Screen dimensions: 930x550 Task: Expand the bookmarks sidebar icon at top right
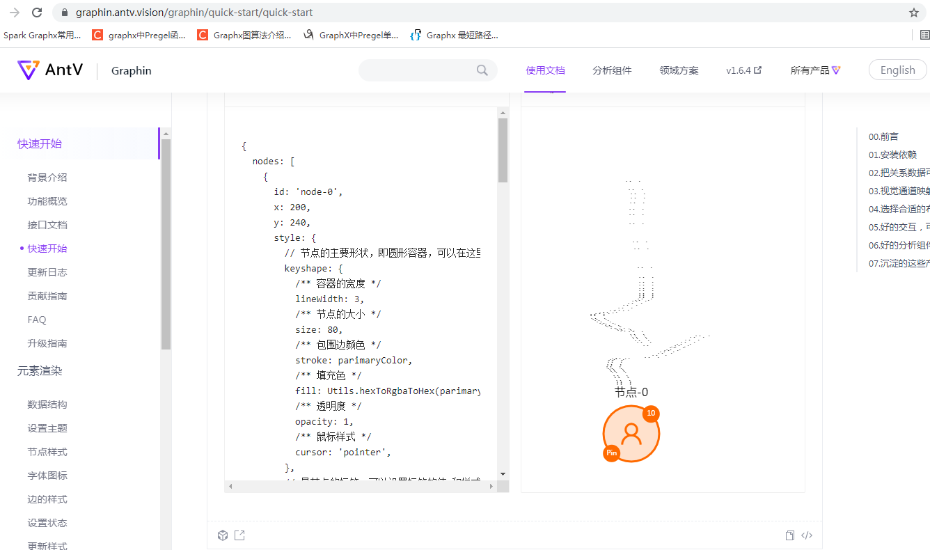tap(925, 34)
